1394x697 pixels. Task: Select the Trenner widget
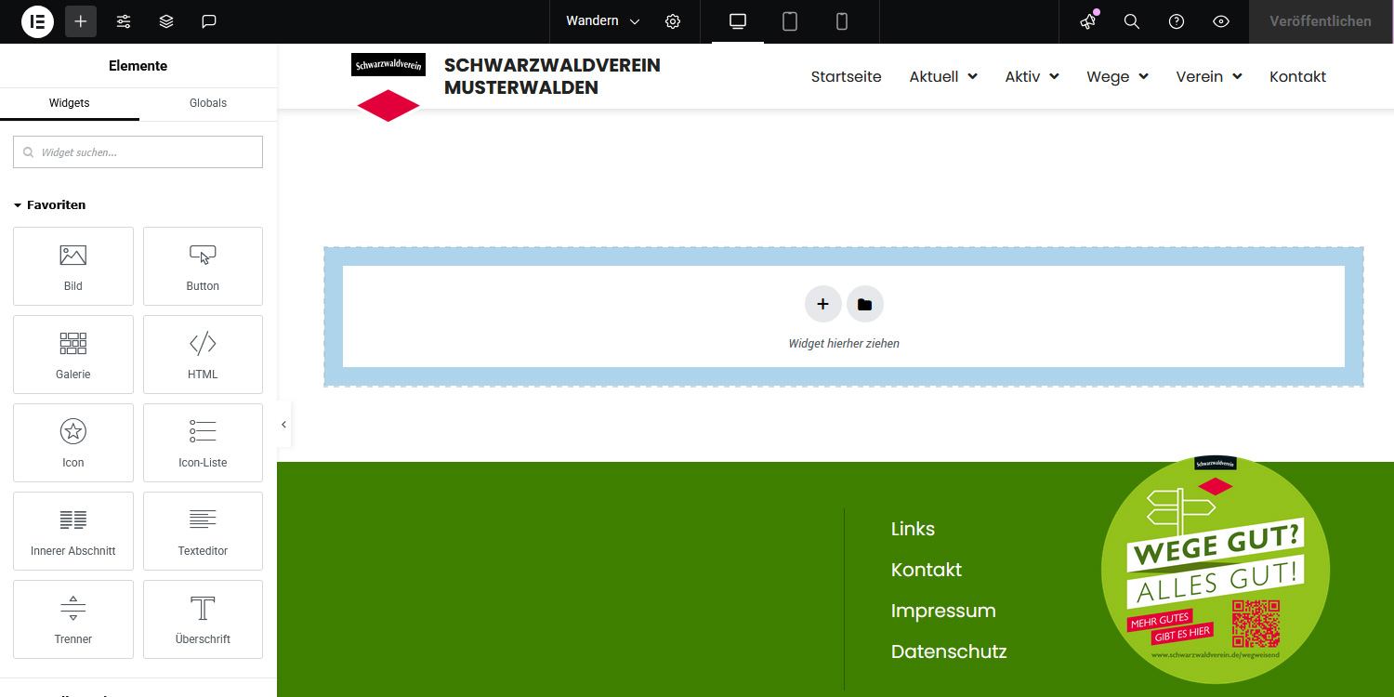tap(72, 619)
